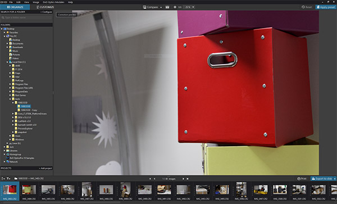The height and width of the screenshot is (204, 337).
Task: Open the Image menu
Action: point(36,2)
